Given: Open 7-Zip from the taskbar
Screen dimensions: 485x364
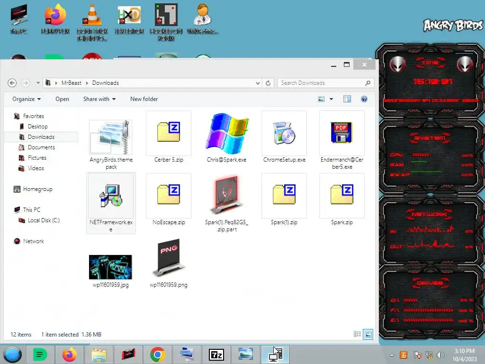Looking at the screenshot, I should click(216, 355).
